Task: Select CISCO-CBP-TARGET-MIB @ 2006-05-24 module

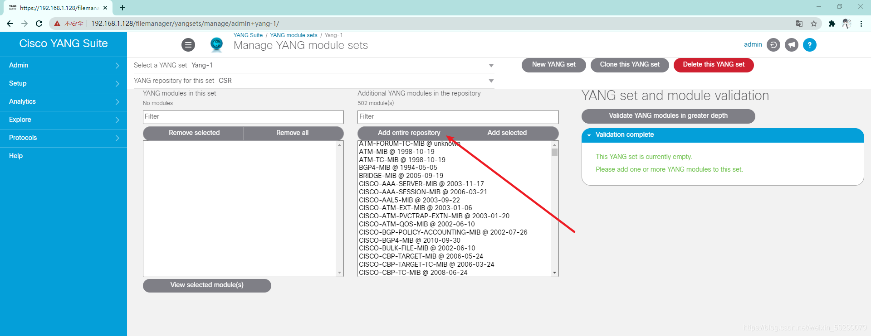Action: point(454,256)
